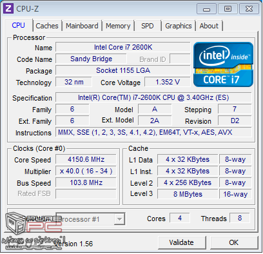Open the About tab

(x=209, y=26)
